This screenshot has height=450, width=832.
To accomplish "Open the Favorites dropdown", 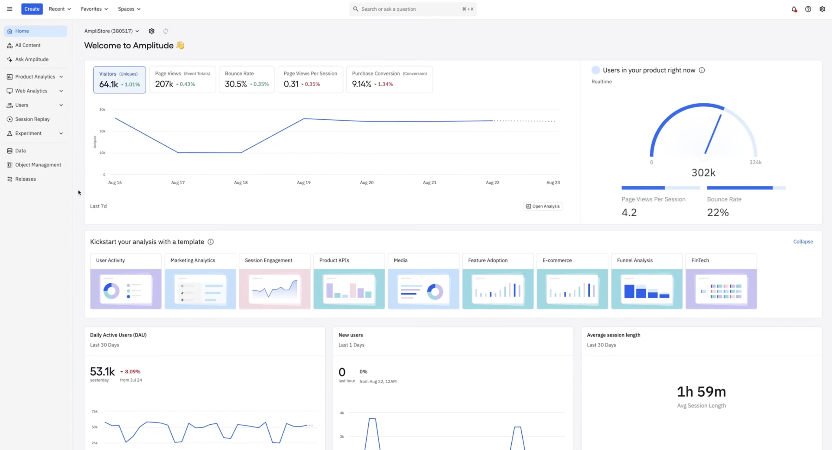I will pos(94,9).
